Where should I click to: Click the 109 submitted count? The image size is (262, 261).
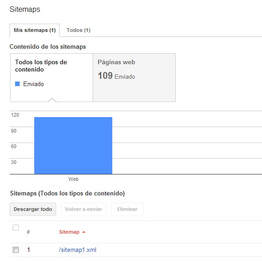[105, 76]
